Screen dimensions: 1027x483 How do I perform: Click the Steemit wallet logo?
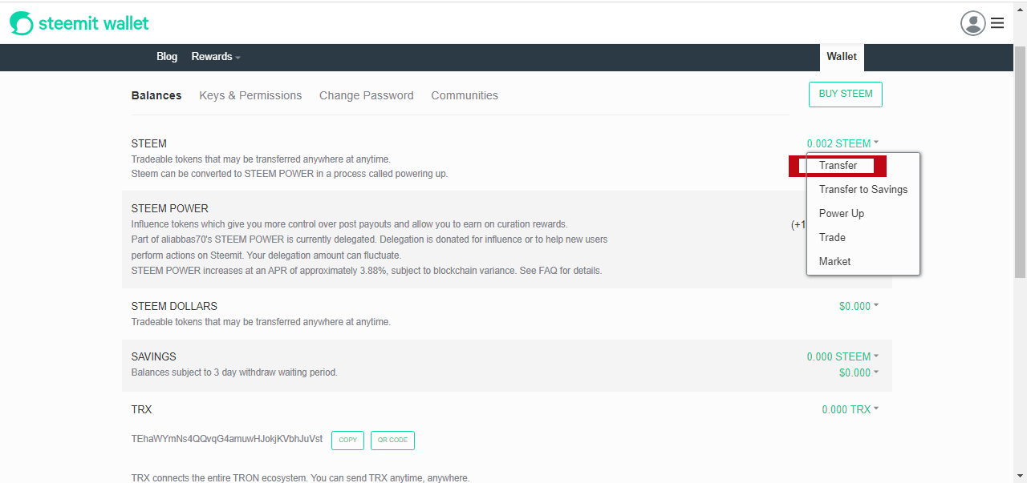point(79,23)
